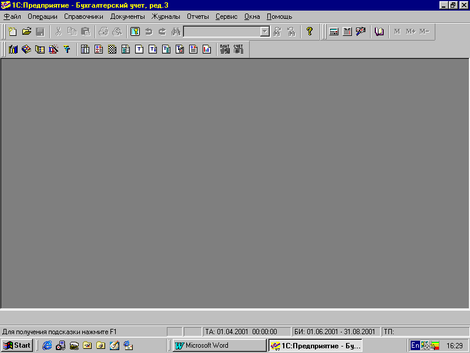
Task: Open the postings journal icon
Action: click(x=40, y=49)
